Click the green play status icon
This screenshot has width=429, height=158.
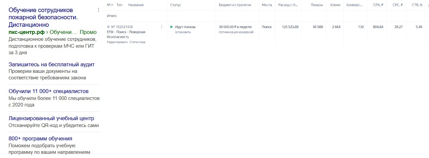[x=172, y=27]
